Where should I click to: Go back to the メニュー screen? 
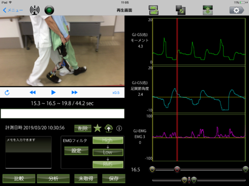pos(13,10)
